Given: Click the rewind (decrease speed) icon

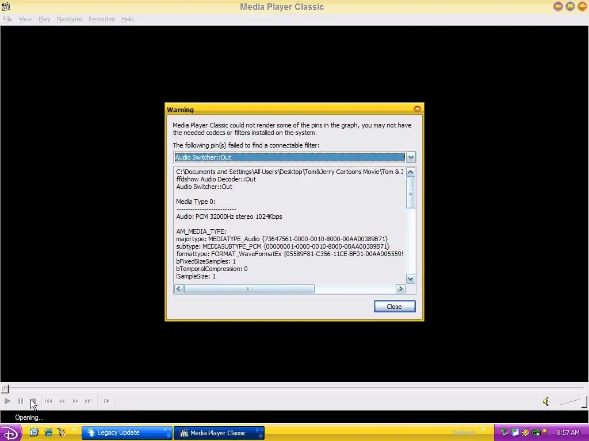Looking at the screenshot, I should [62, 401].
